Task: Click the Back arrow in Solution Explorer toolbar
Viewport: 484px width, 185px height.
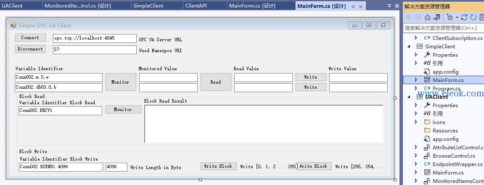Action: (409, 17)
